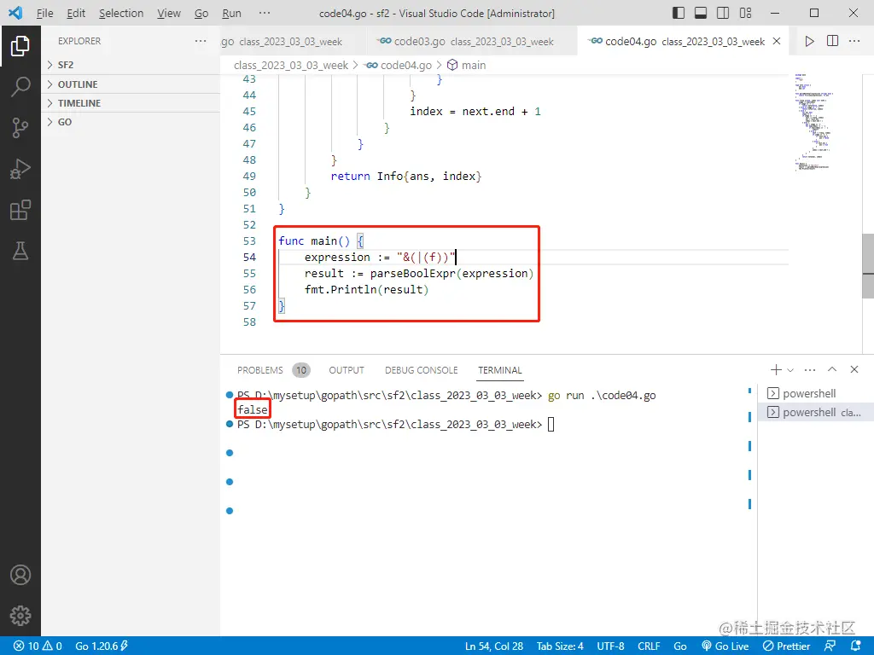Select the second powershell cla... terminal entry
This screenshot has width=874, height=655.
[815, 412]
